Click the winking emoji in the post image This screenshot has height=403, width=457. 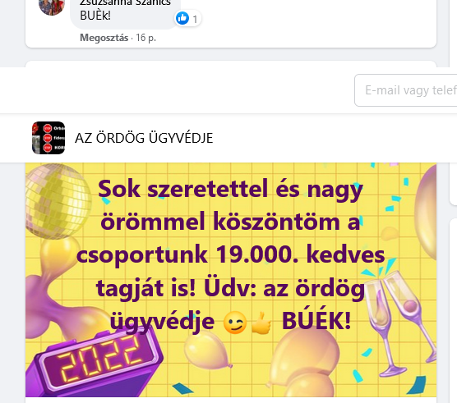tap(234, 323)
